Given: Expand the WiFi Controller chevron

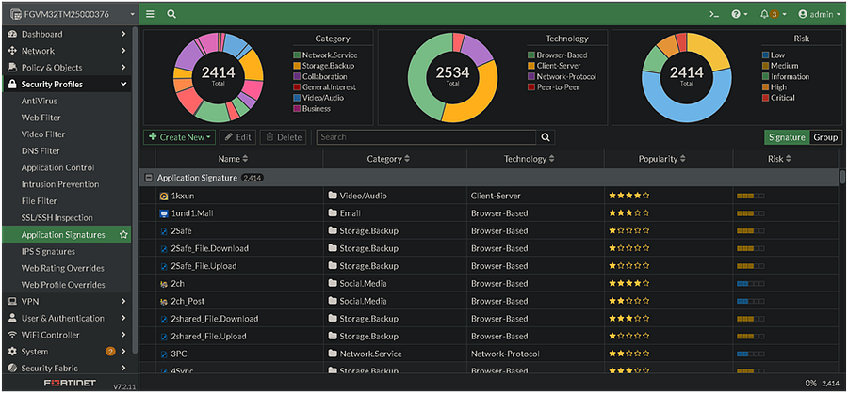Looking at the screenshot, I should (x=123, y=335).
